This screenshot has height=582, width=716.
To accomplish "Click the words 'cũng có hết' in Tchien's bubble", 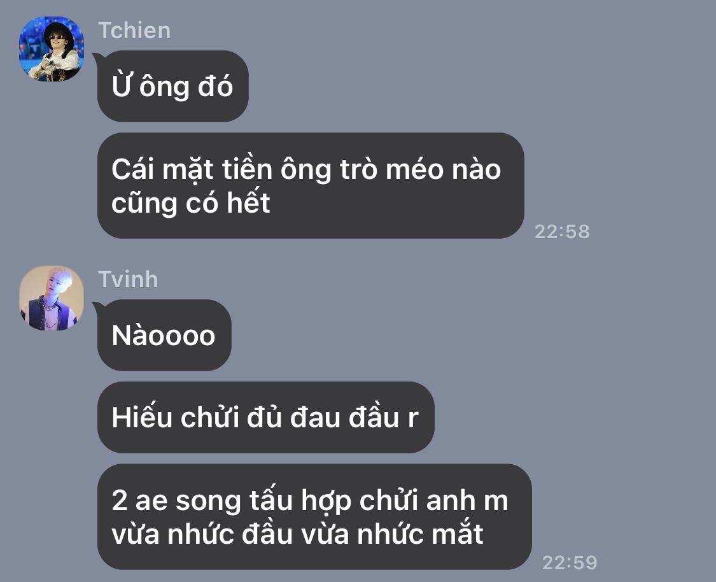I will pyautogui.click(x=191, y=203).
